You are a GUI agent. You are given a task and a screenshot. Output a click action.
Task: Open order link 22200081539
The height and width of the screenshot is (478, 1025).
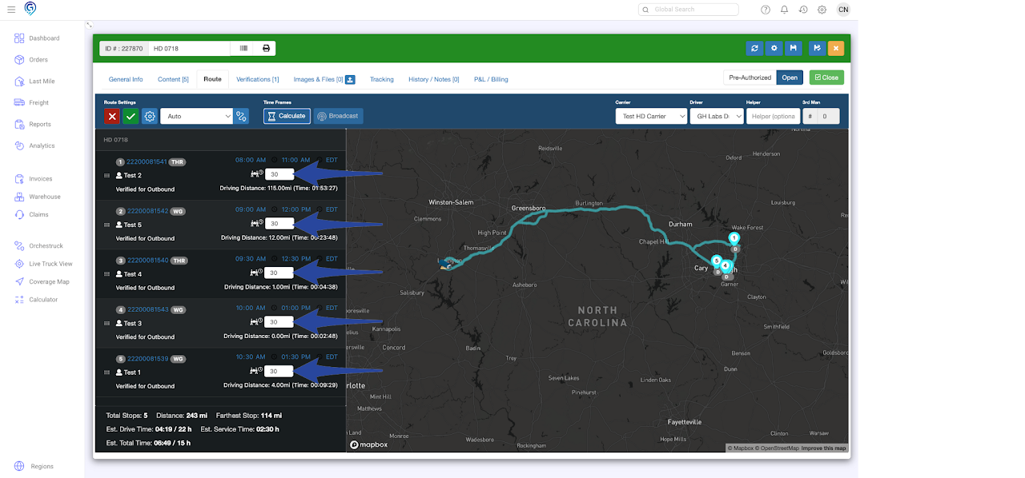(147, 358)
